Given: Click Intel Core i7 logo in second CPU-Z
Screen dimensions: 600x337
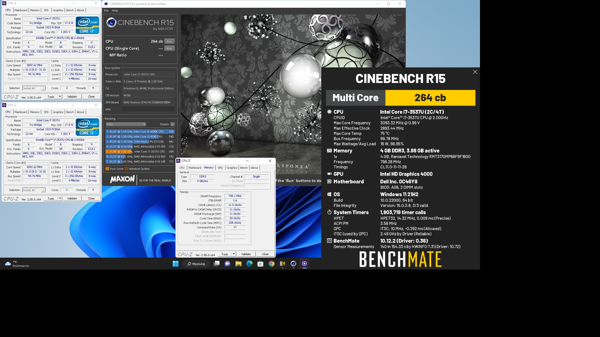Looking at the screenshot, I should coord(87,127).
